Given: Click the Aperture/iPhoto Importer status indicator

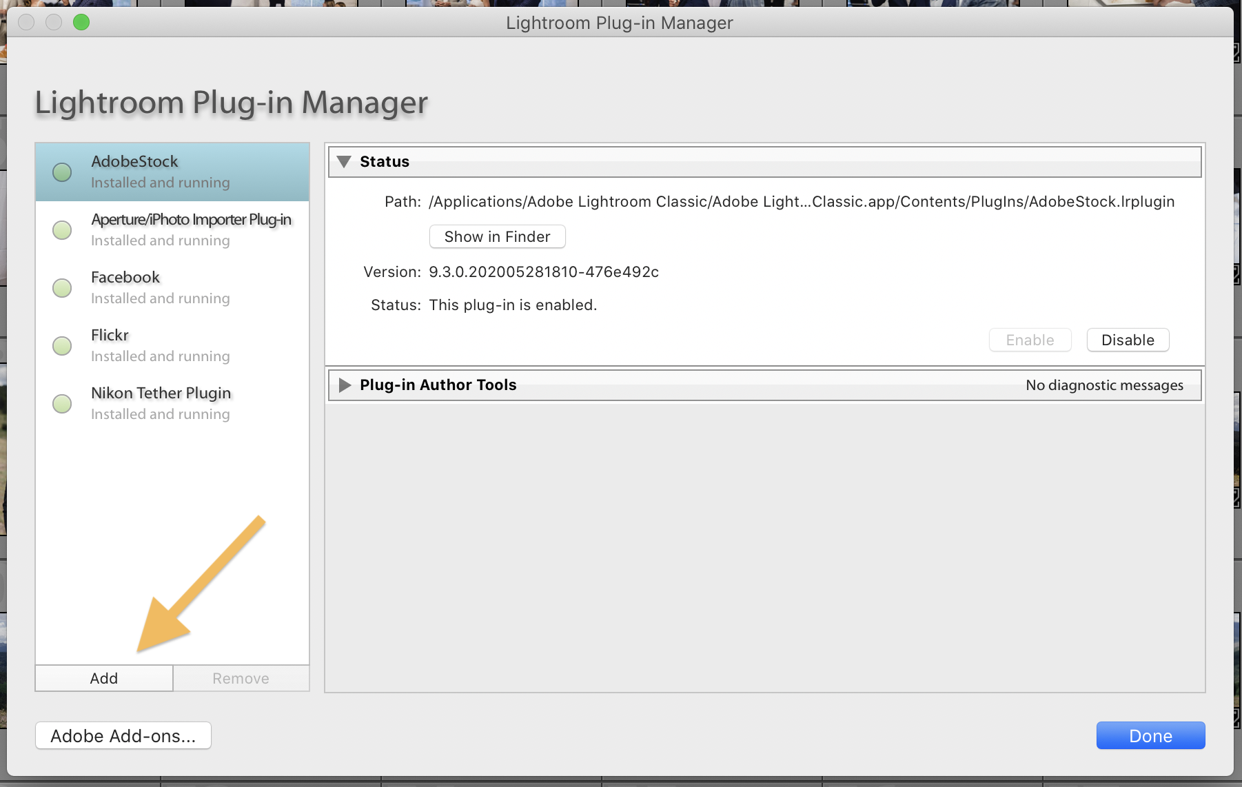Looking at the screenshot, I should tap(62, 230).
